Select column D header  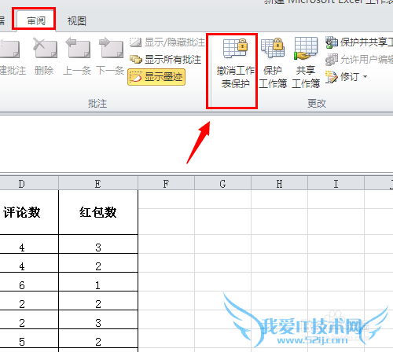29,184
